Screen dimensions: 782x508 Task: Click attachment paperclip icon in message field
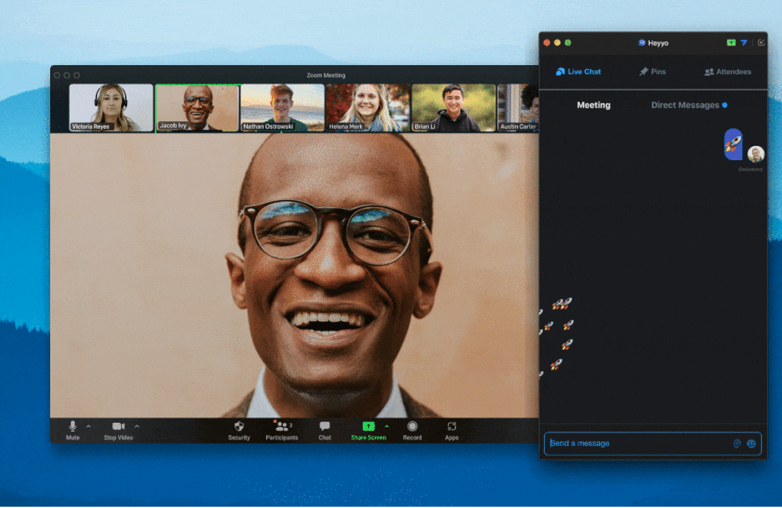[737, 444]
